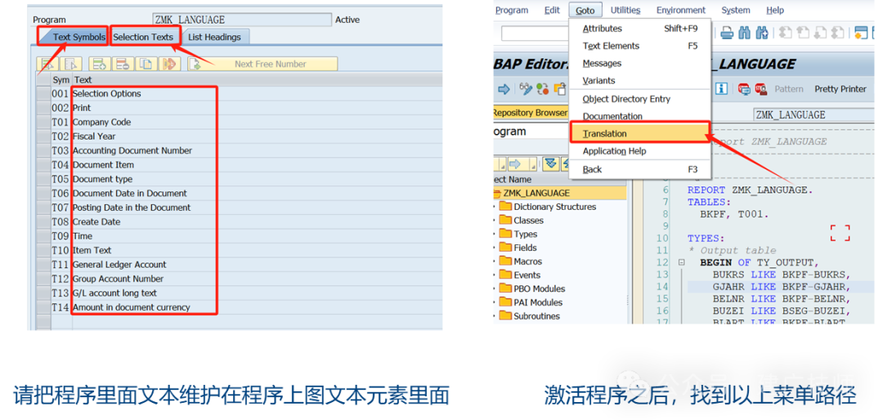Open dropdown arrow beside tree forward button
Viewport: 883px width, 420px height.
(533, 164)
